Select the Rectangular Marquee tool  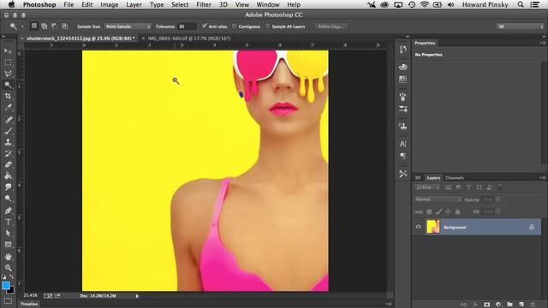(x=8, y=62)
